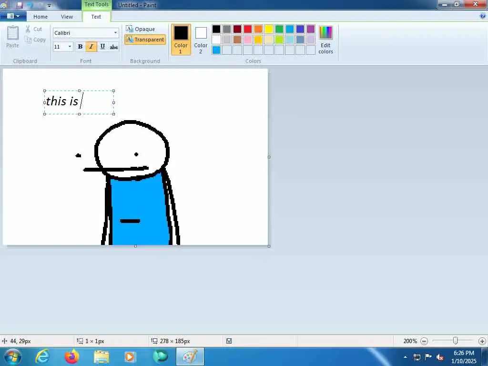Open the Windows Start button
Image resolution: width=488 pixels, height=366 pixels.
(13, 356)
